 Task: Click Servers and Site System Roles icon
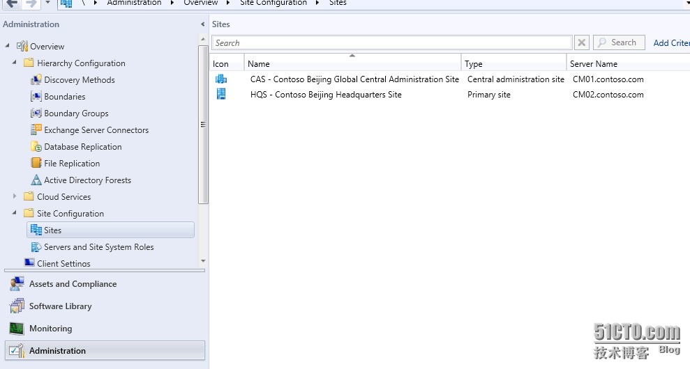(36, 247)
